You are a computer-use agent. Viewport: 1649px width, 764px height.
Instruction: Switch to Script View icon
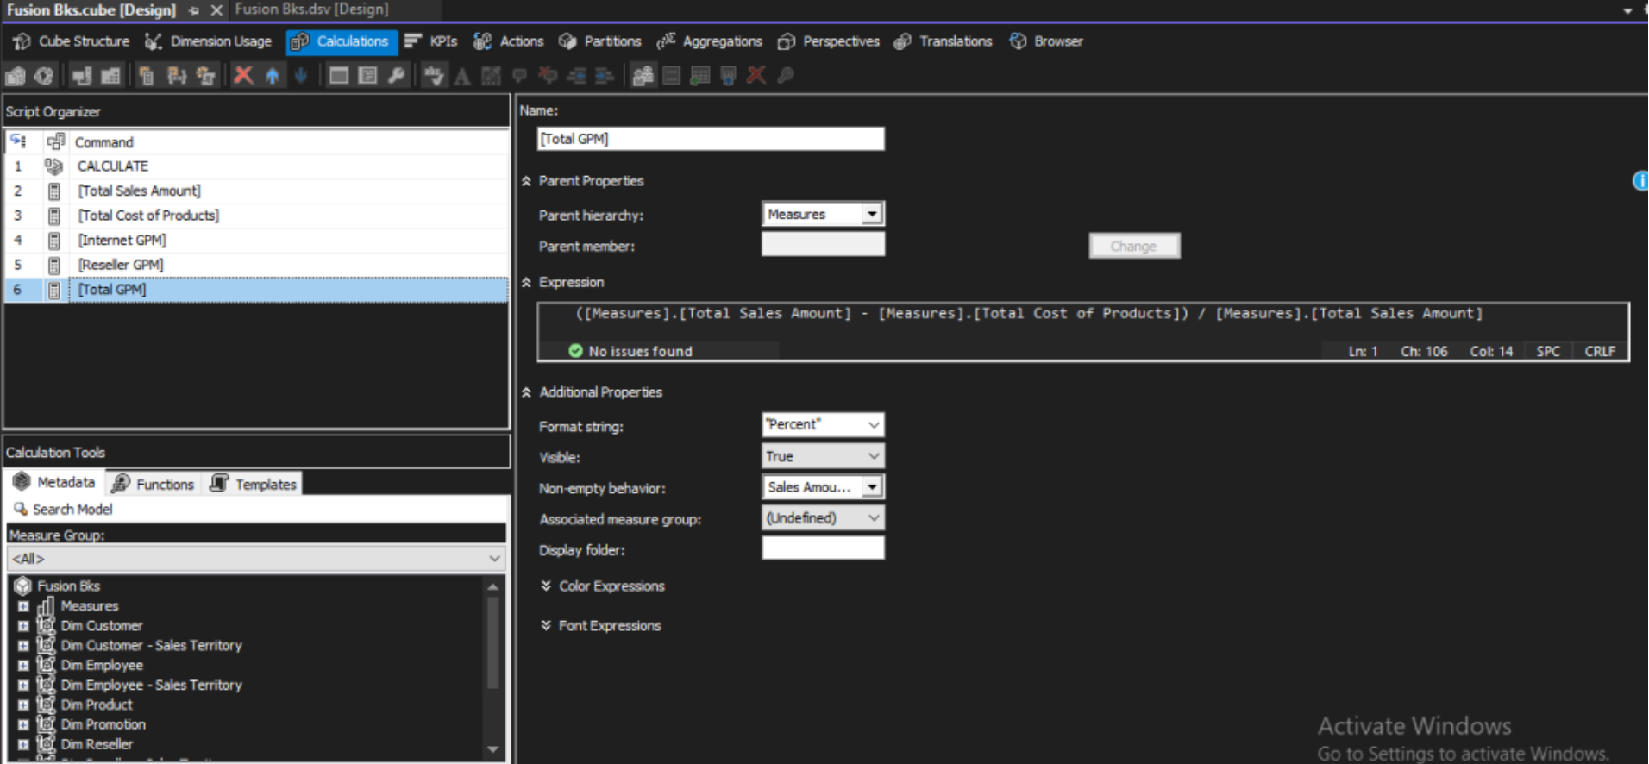(368, 76)
